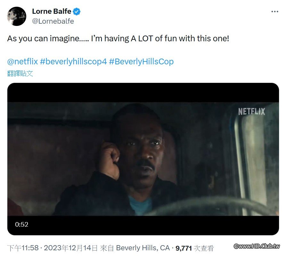Screen dimensions: 287x257
Task: Open the three-dot more options menu
Action: pyautogui.click(x=275, y=12)
